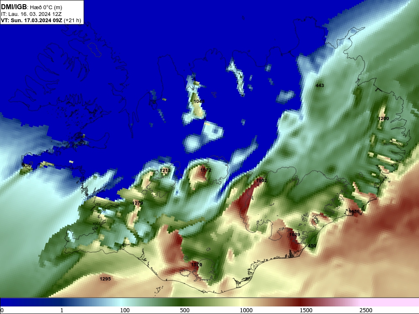Click the DMI/IGB title label

tap(14, 7)
